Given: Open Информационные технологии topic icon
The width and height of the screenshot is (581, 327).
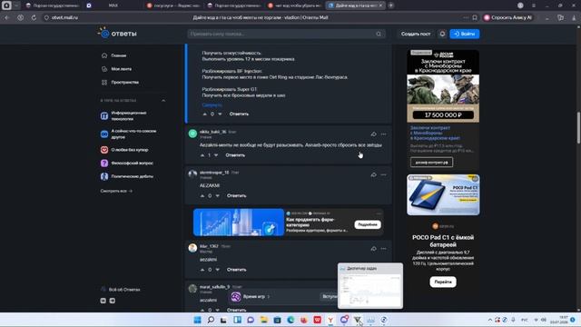Looking at the screenshot, I should [104, 116].
